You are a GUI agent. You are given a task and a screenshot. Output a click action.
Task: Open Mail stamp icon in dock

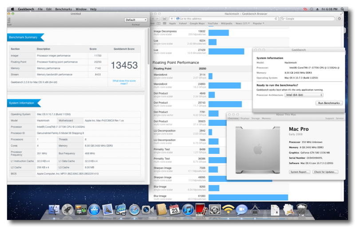(x=107, y=210)
